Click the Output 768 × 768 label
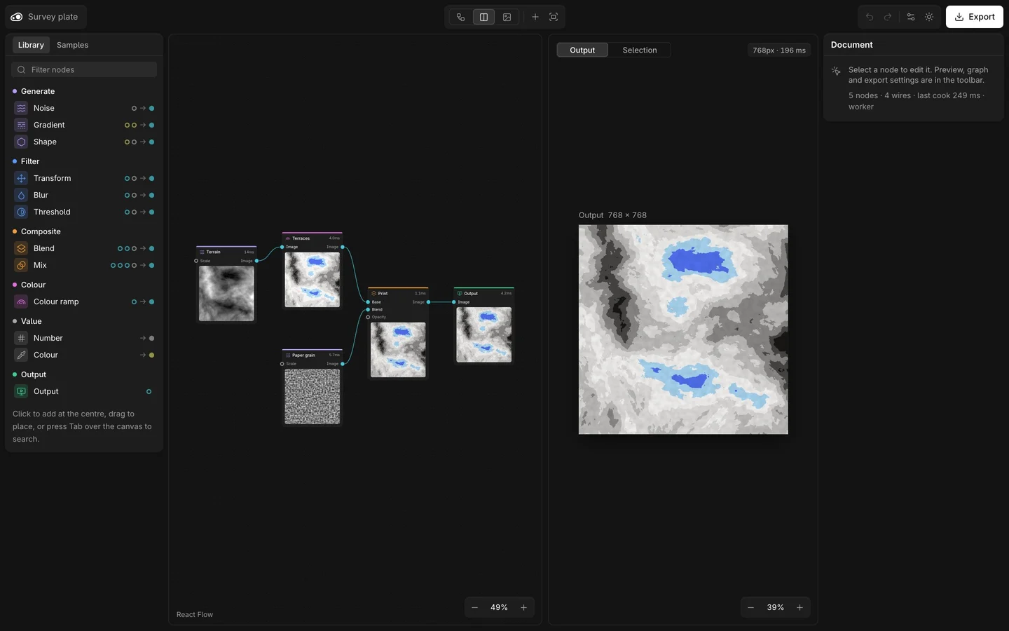This screenshot has width=1009, height=631. click(612, 215)
